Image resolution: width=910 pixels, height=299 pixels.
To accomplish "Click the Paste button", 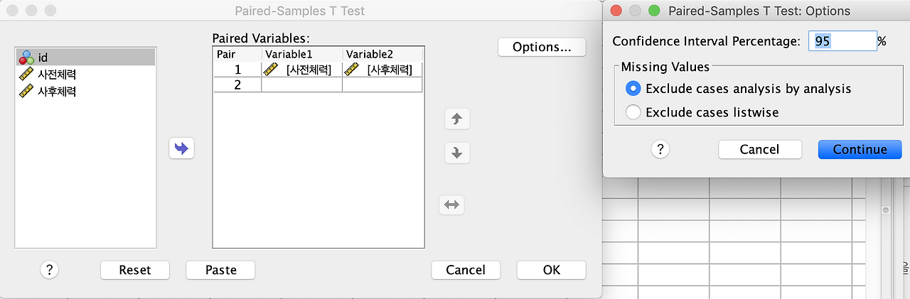I will [x=220, y=270].
